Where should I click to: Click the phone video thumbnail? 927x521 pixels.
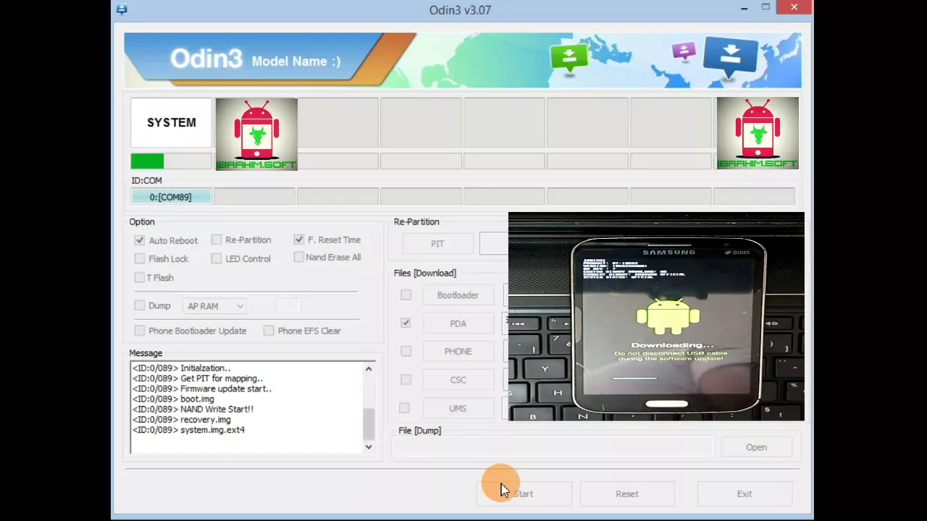point(656,316)
